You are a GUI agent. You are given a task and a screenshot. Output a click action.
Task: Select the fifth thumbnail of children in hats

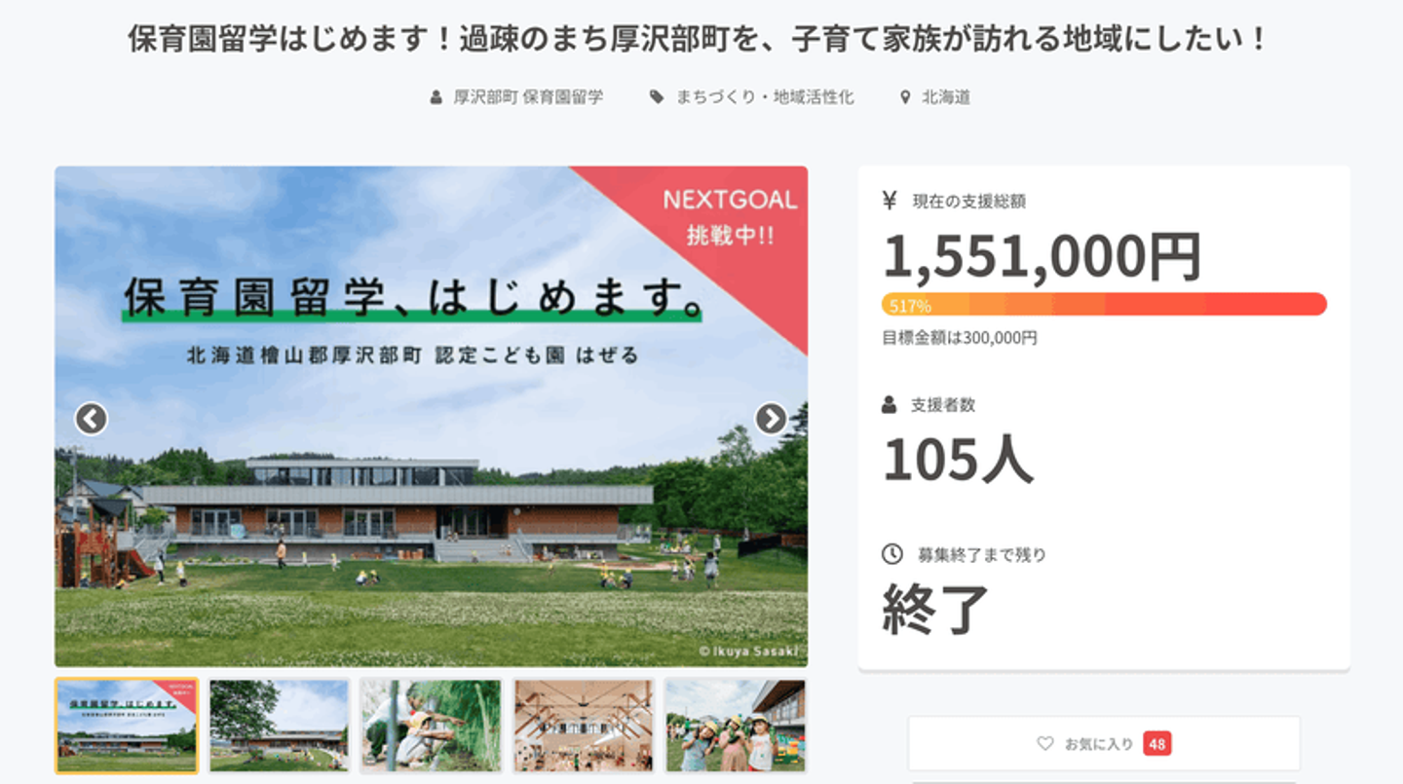click(x=736, y=726)
